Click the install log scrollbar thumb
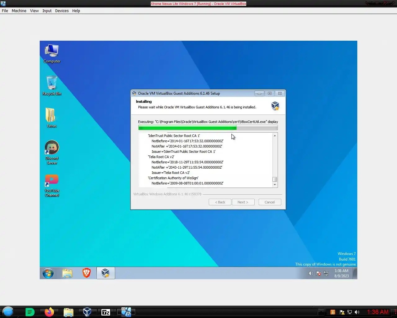Screen dimensions: 397x318 pos(274,179)
